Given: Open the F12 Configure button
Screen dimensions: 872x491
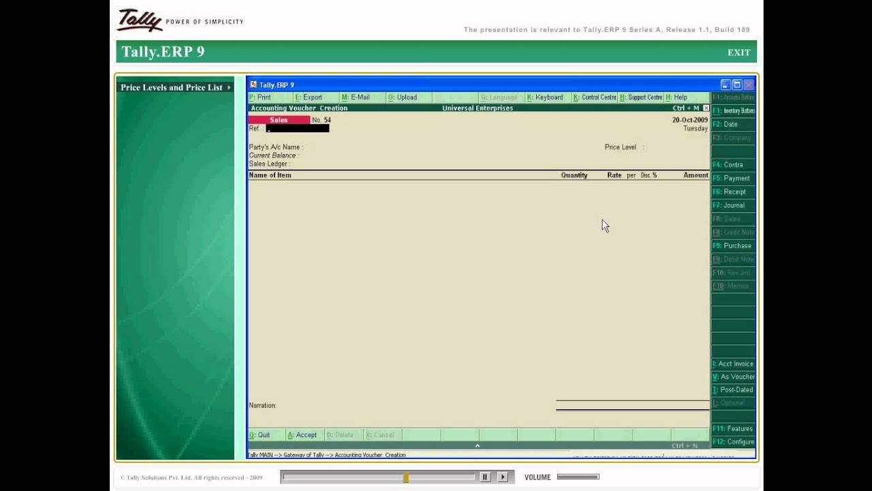Looking at the screenshot, I should (734, 441).
